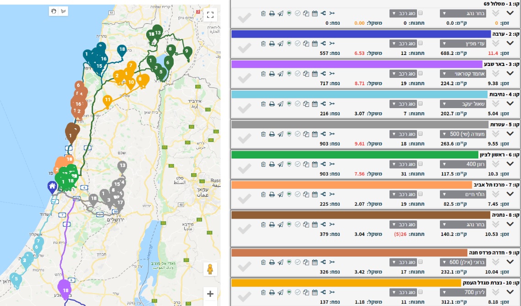
Task: Print line 3 Be'er Sheva route
Action: [272, 74]
